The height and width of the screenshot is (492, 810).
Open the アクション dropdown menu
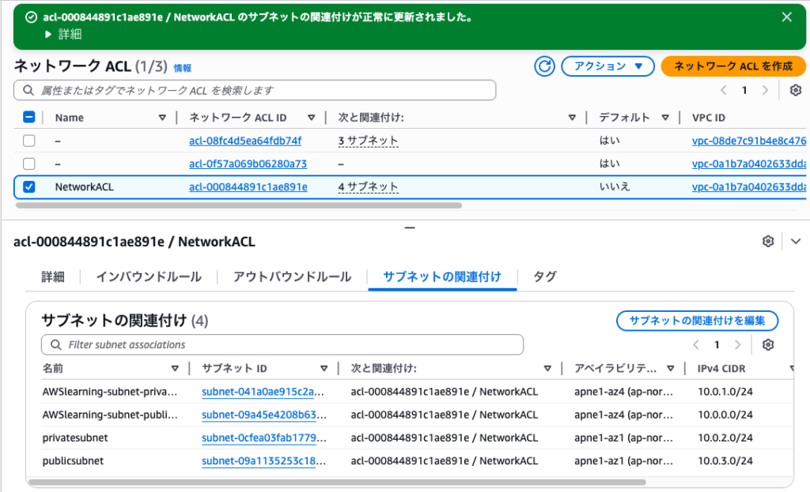607,66
